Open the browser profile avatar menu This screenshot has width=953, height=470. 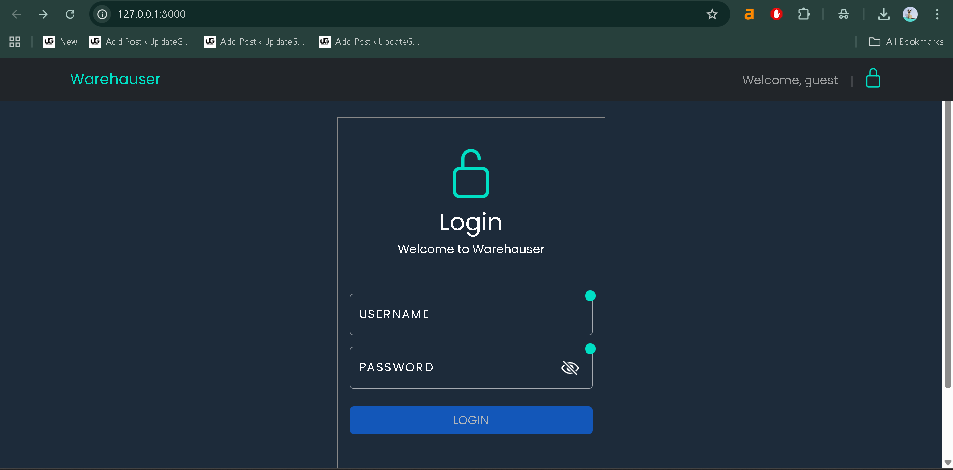point(910,14)
